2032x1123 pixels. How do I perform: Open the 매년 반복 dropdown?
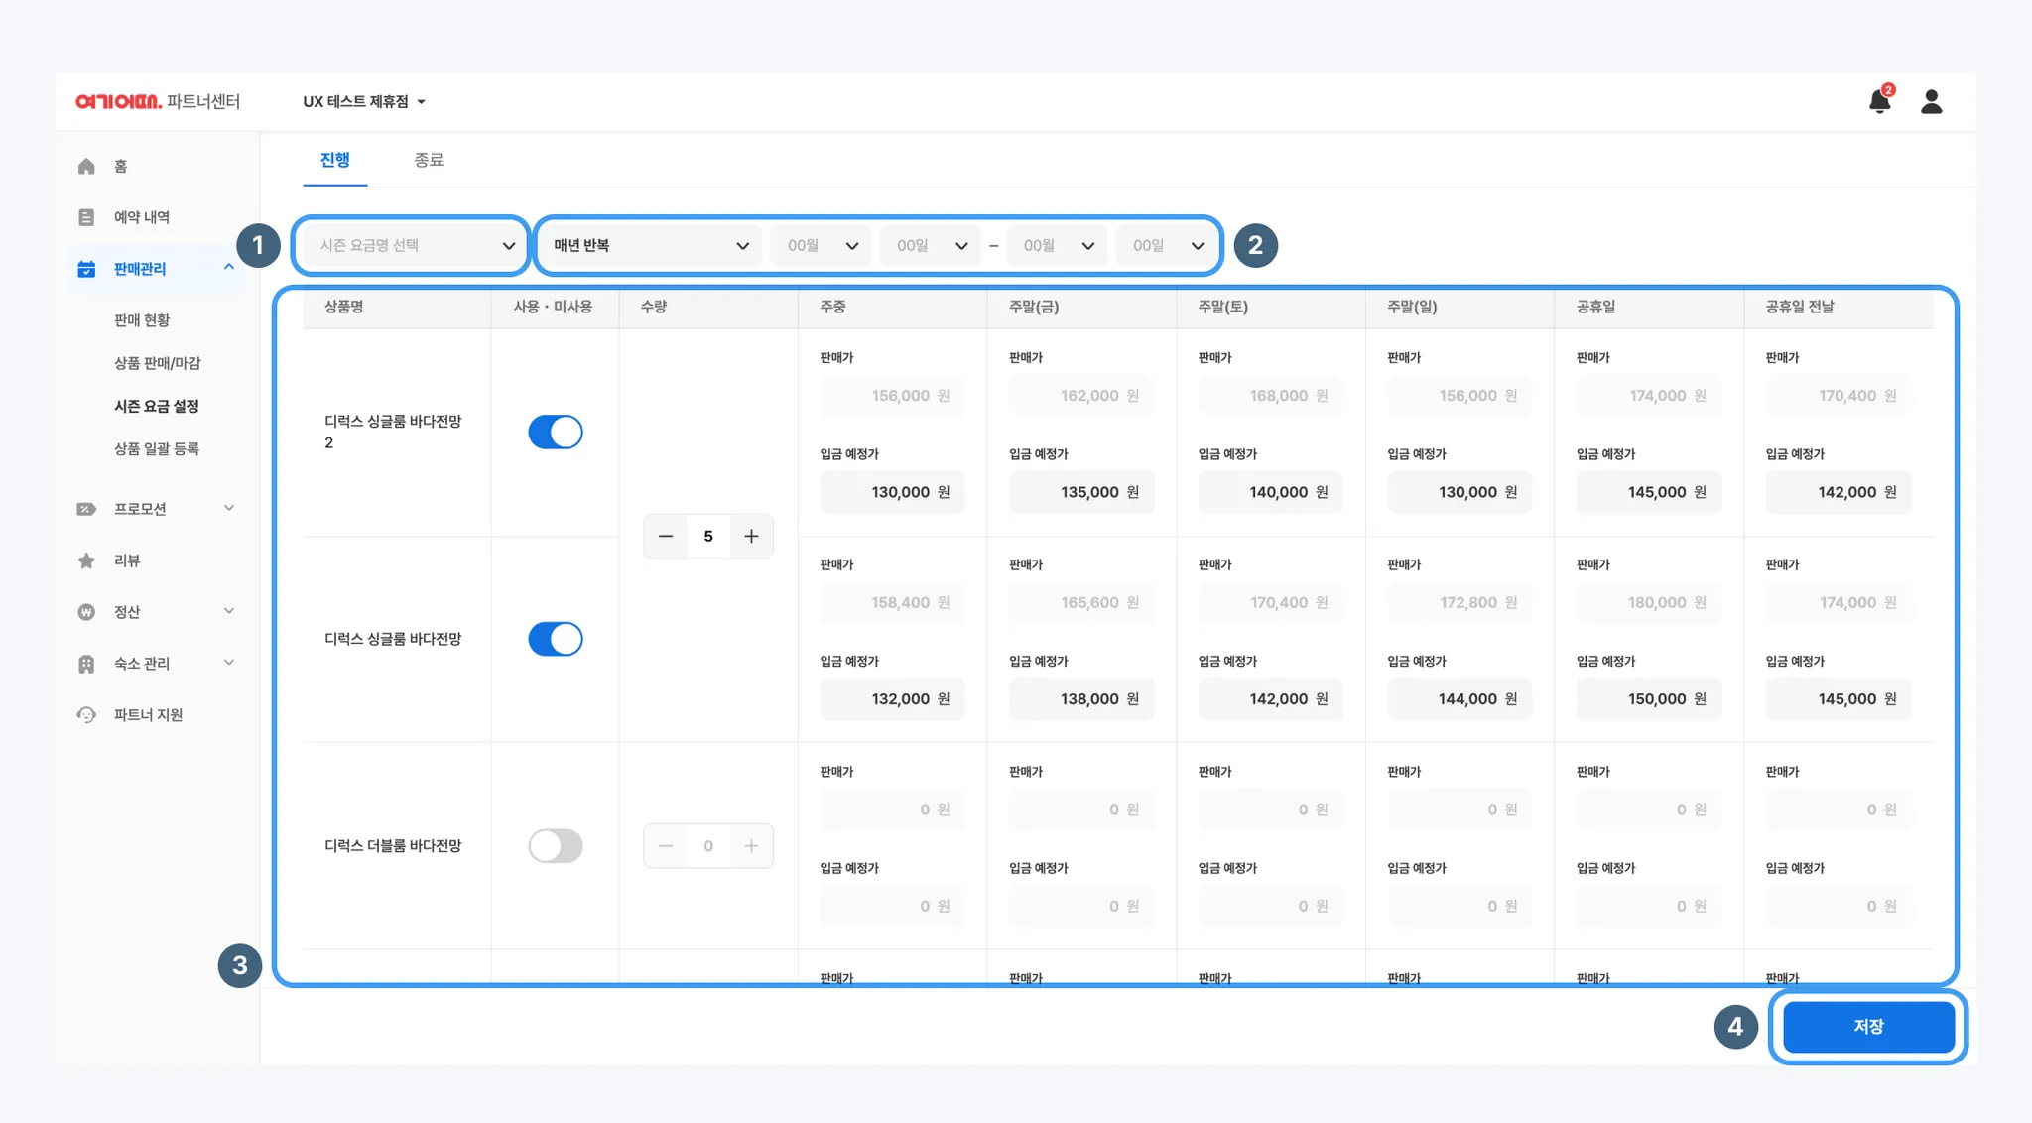click(651, 245)
